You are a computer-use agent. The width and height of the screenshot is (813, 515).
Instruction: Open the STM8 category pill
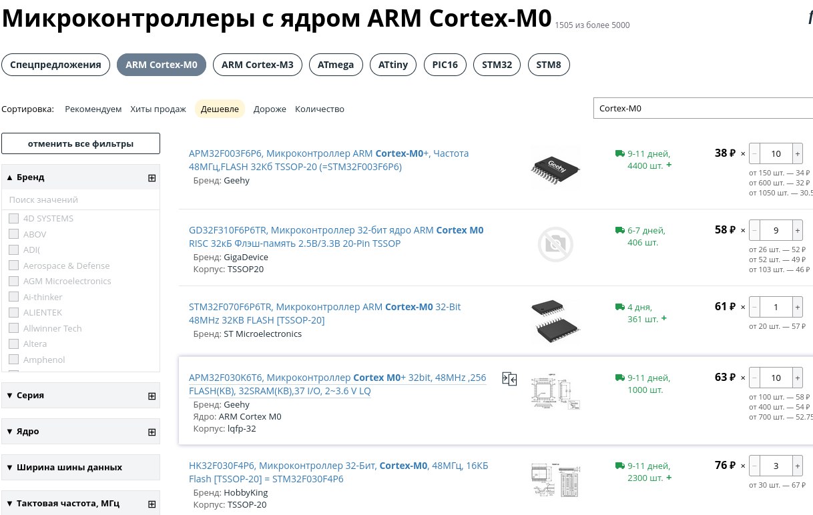tap(549, 65)
